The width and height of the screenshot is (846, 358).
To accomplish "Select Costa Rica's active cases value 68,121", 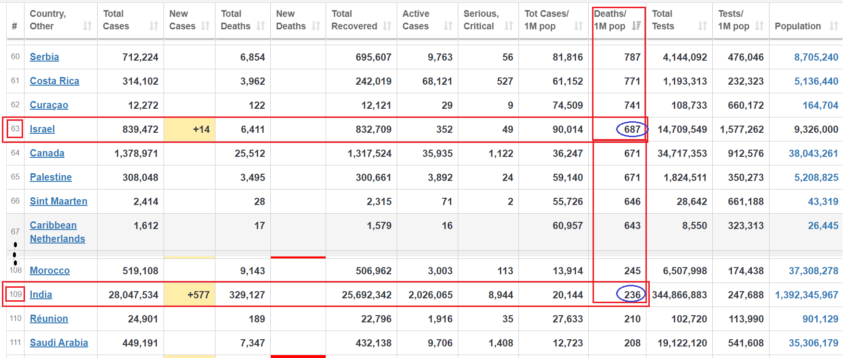I will pyautogui.click(x=437, y=81).
